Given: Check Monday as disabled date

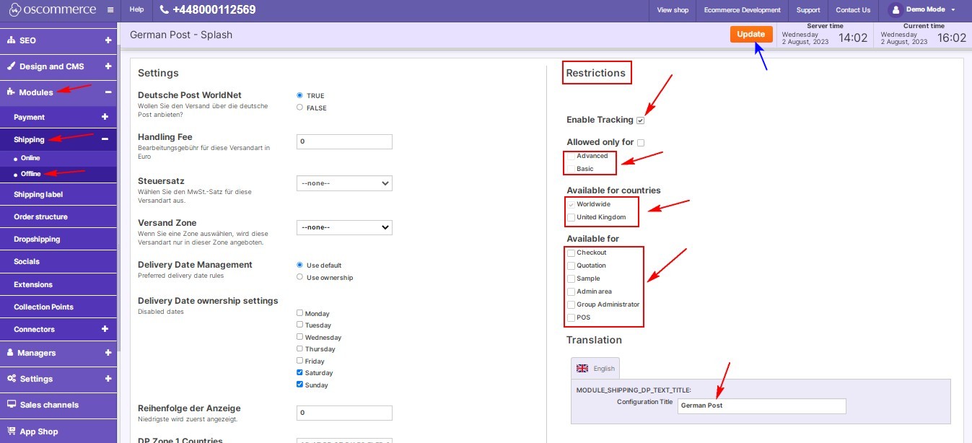Looking at the screenshot, I should click(x=300, y=313).
